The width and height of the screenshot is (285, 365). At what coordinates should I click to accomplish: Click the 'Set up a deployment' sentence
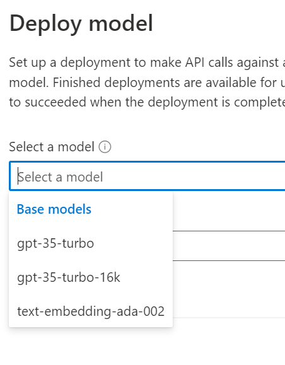click(x=147, y=62)
